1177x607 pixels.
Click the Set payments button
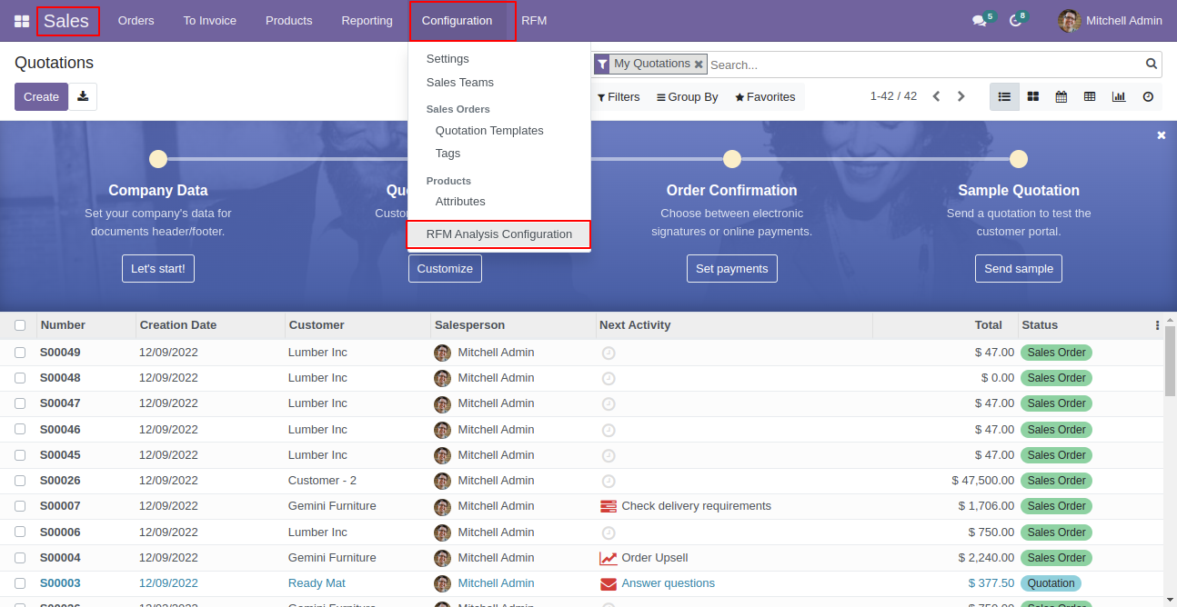[x=732, y=269]
